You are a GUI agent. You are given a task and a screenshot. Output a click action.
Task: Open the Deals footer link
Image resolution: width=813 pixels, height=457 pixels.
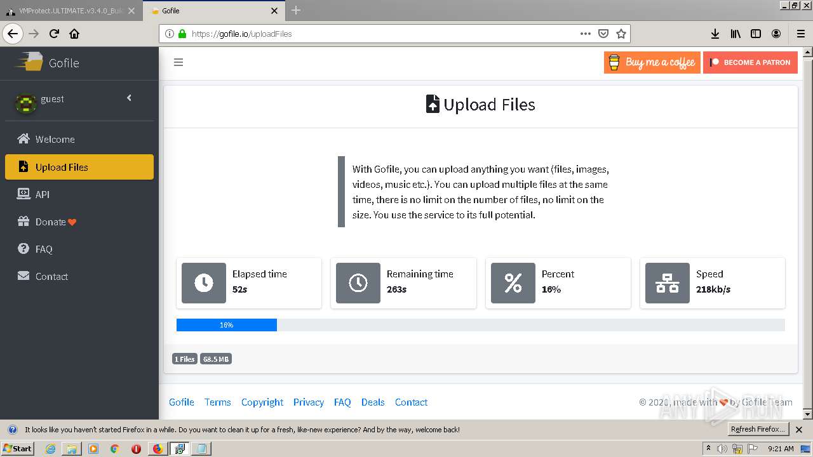(x=373, y=402)
